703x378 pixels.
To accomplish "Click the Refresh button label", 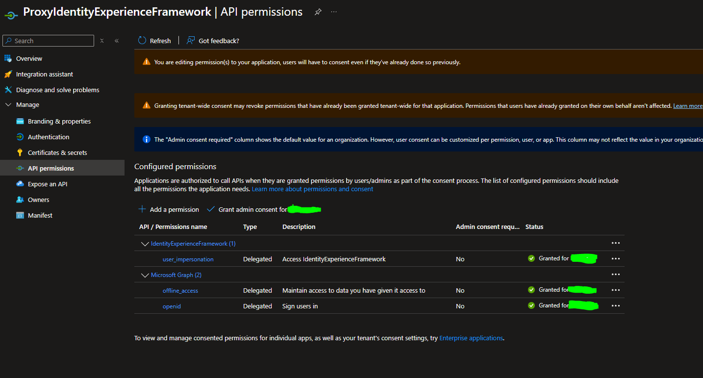I will click(160, 41).
